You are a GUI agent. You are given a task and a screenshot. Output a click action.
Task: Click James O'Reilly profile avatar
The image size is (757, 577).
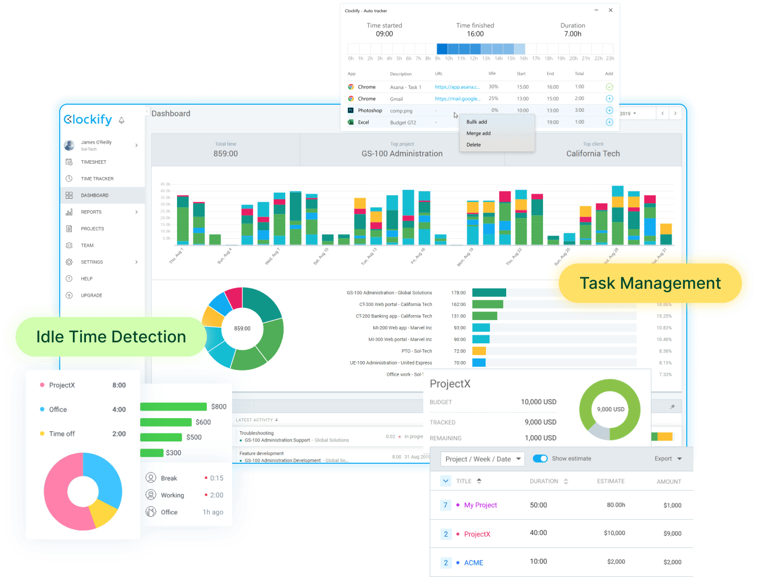69,146
